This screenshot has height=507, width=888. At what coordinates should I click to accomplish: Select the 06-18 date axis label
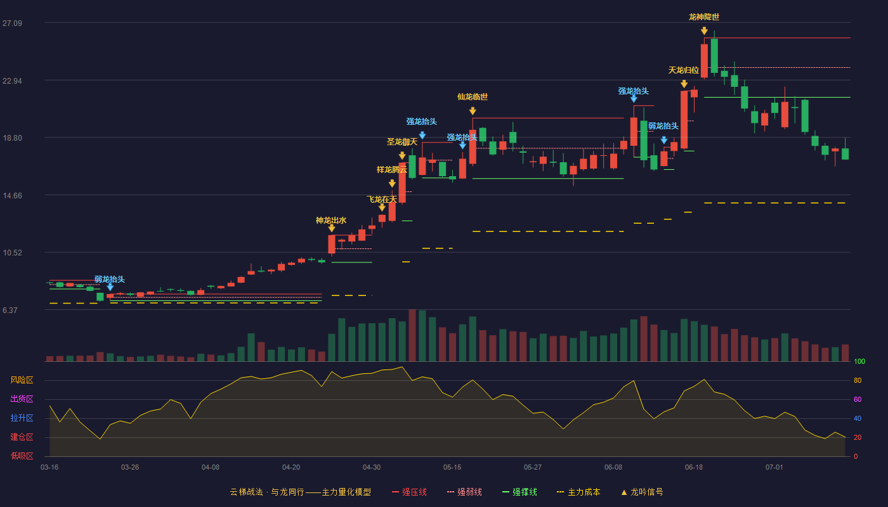694,467
